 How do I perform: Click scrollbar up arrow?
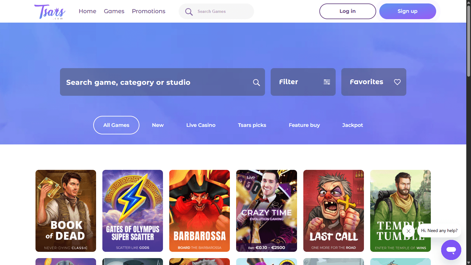coord(468,3)
